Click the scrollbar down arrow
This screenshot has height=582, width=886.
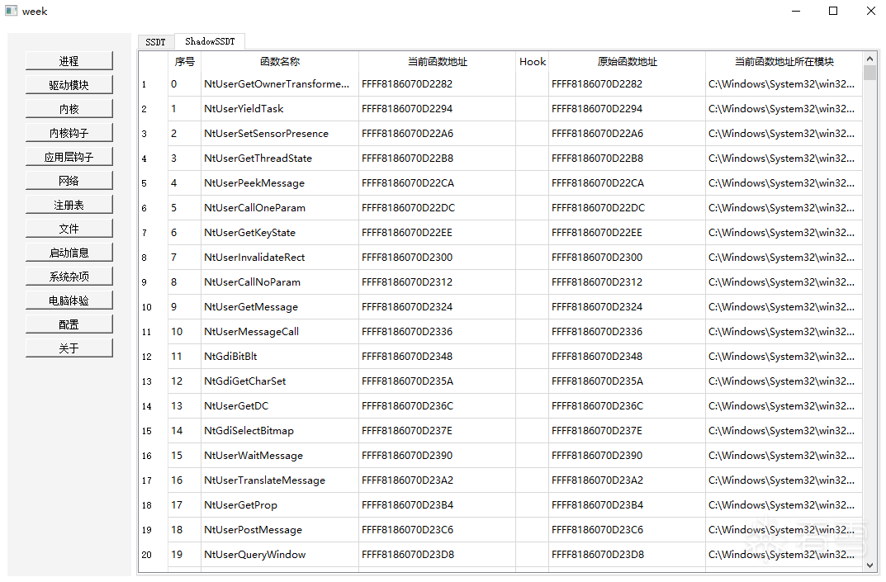coord(869,565)
